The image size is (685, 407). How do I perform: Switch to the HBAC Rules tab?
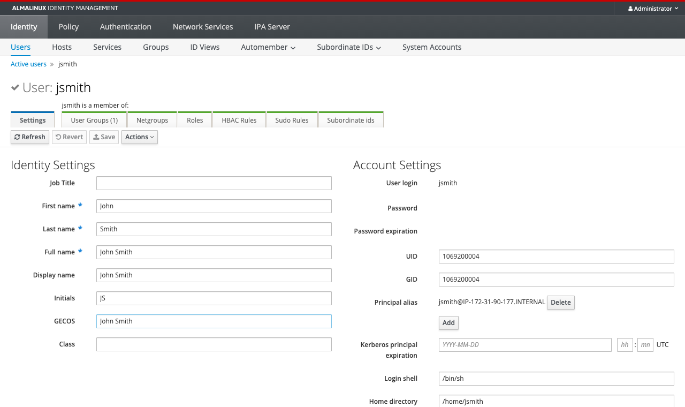(239, 120)
